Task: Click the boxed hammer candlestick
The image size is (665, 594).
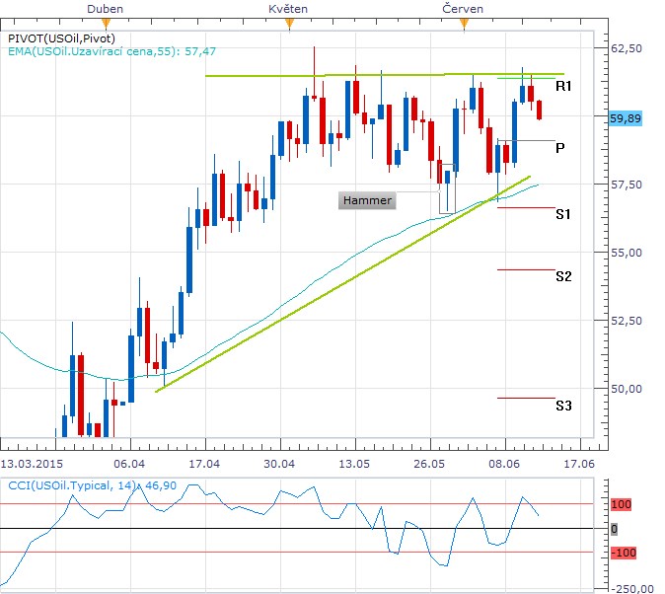Action: pos(447,188)
